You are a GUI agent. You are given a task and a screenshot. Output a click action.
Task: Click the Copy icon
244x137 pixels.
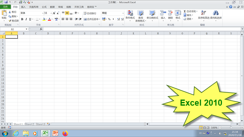click(10, 16)
